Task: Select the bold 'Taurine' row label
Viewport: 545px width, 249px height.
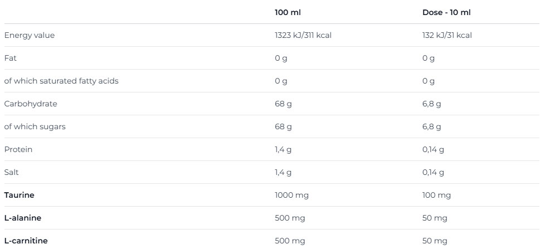Action: pyautogui.click(x=20, y=195)
